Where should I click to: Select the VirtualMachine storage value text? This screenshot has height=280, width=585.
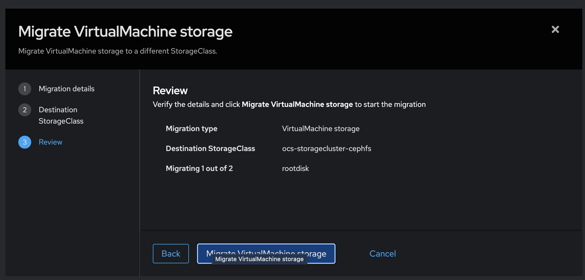(x=320, y=129)
